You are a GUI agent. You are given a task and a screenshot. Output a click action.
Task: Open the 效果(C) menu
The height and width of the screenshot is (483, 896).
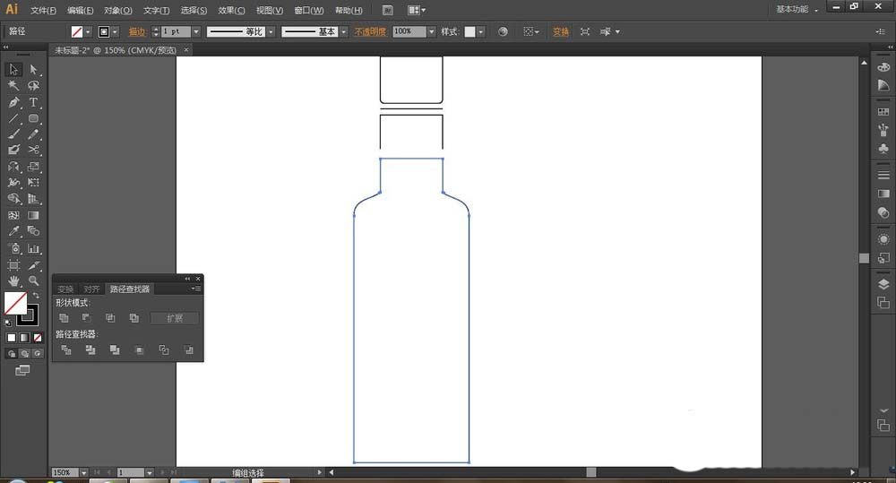point(231,11)
